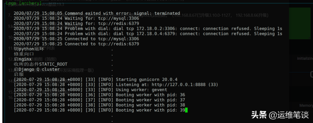Click the 172.18.0.2:3306 connection refused line
The image size is (313, 123).
click(x=148, y=29)
